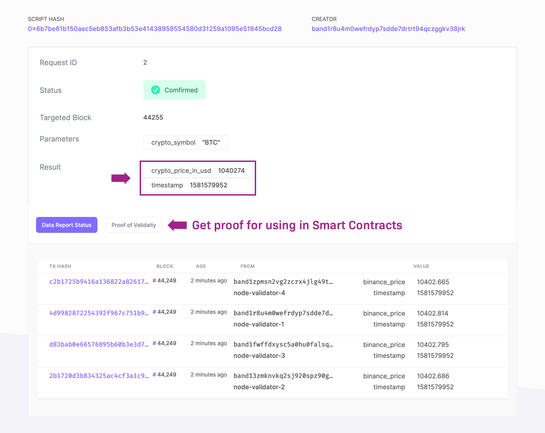Open the Proof of Validaity tab

(x=134, y=225)
